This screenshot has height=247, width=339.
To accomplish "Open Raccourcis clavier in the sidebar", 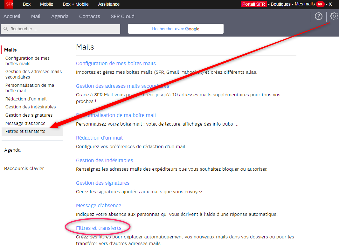I will click(24, 168).
